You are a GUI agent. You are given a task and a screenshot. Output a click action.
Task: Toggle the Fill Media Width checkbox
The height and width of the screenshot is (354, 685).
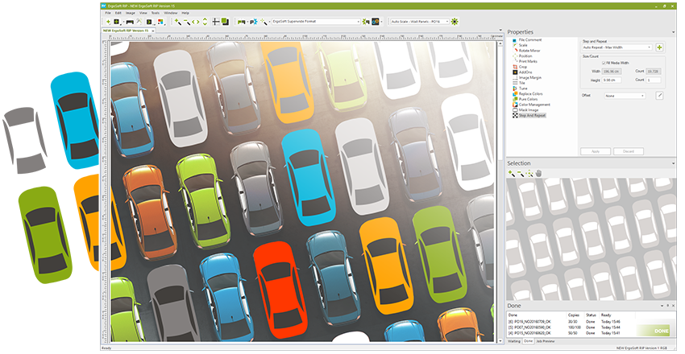(x=604, y=63)
